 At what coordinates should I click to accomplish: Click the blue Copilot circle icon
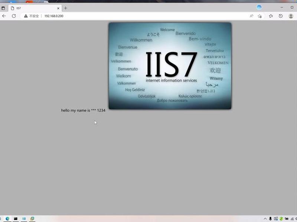(x=259, y=7)
